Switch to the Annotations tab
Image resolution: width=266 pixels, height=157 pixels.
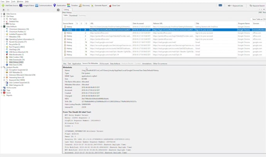pos(147,63)
